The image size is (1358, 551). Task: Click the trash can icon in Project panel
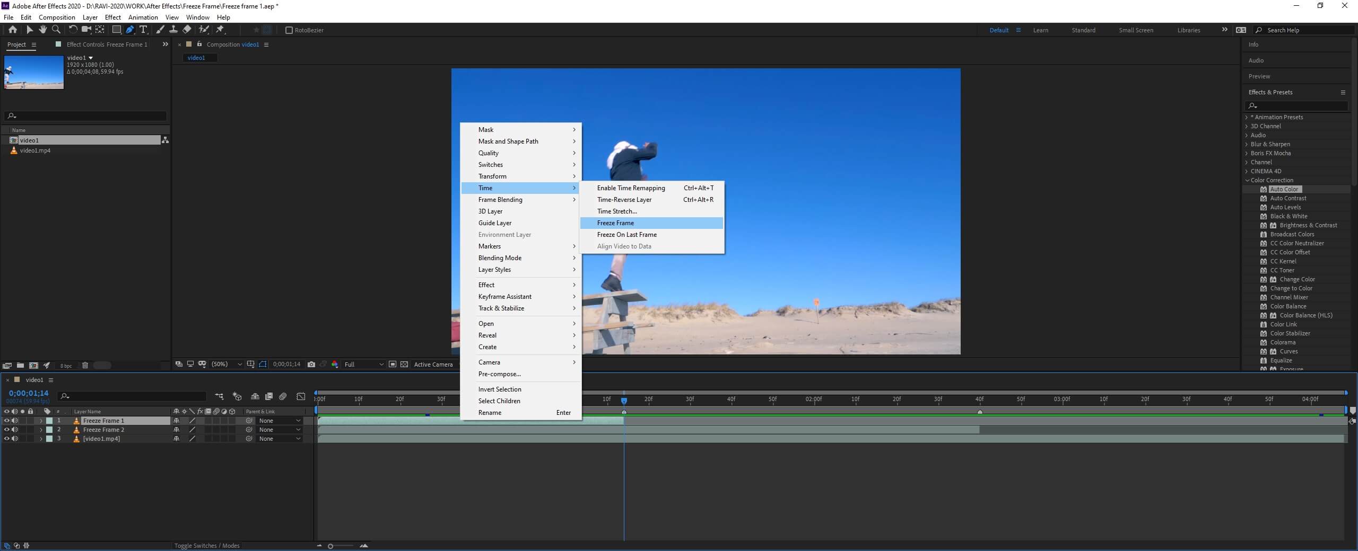point(84,365)
